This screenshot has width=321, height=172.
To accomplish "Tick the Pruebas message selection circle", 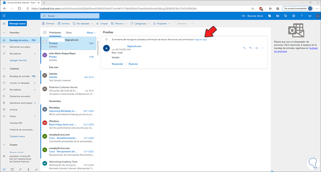I will coord(45,42).
